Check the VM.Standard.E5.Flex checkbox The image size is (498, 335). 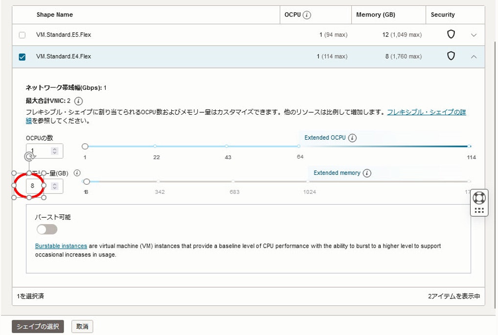pyautogui.click(x=22, y=35)
